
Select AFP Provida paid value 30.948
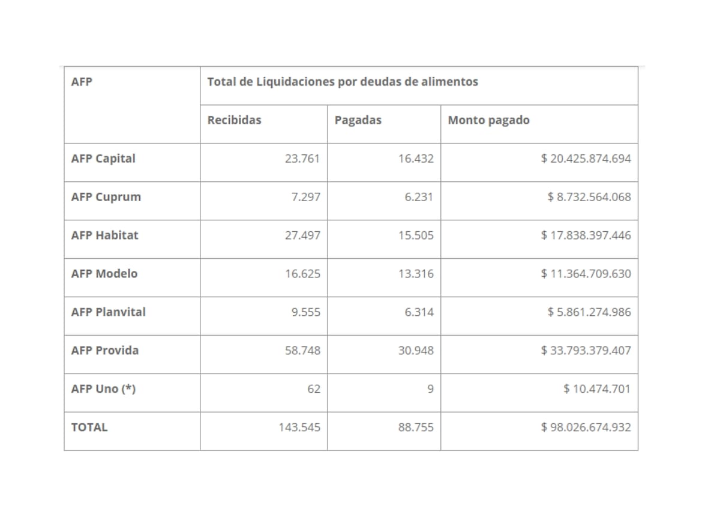416,351
